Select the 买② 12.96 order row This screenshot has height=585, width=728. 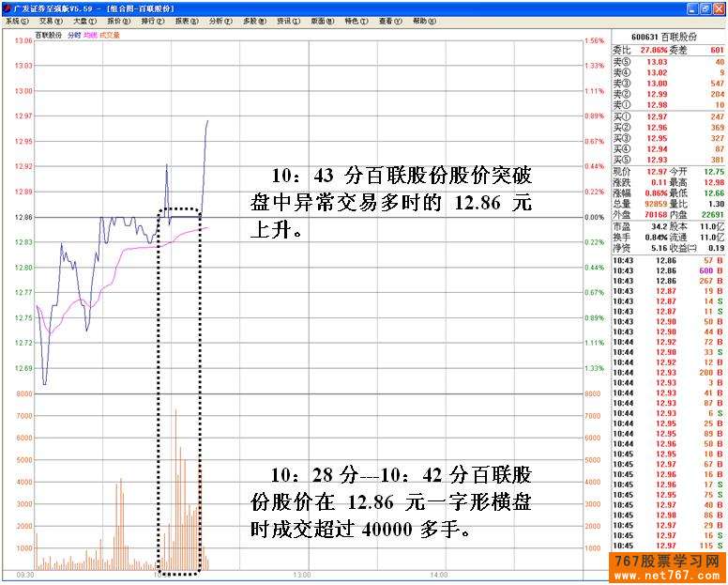tap(669, 128)
